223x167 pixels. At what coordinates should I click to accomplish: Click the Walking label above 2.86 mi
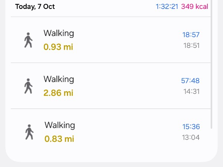coord(59,79)
